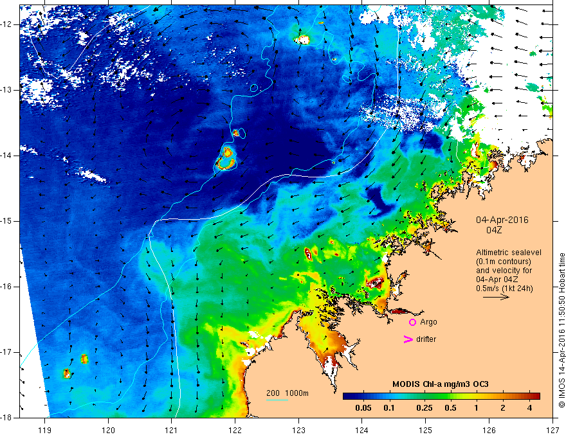The width and height of the screenshot is (566, 437).
Task: Click the longitude label 124
Action: (362, 430)
